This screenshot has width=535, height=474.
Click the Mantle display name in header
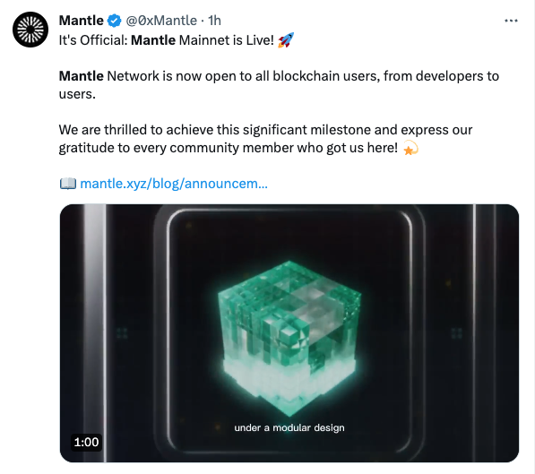point(82,21)
